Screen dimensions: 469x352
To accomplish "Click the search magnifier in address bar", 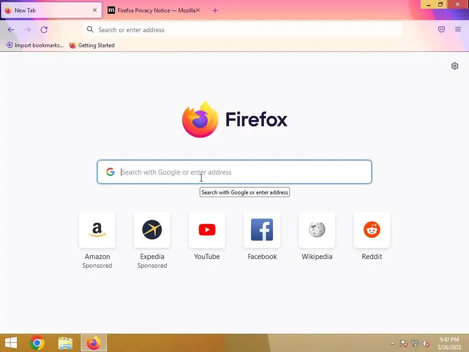I will point(90,29).
